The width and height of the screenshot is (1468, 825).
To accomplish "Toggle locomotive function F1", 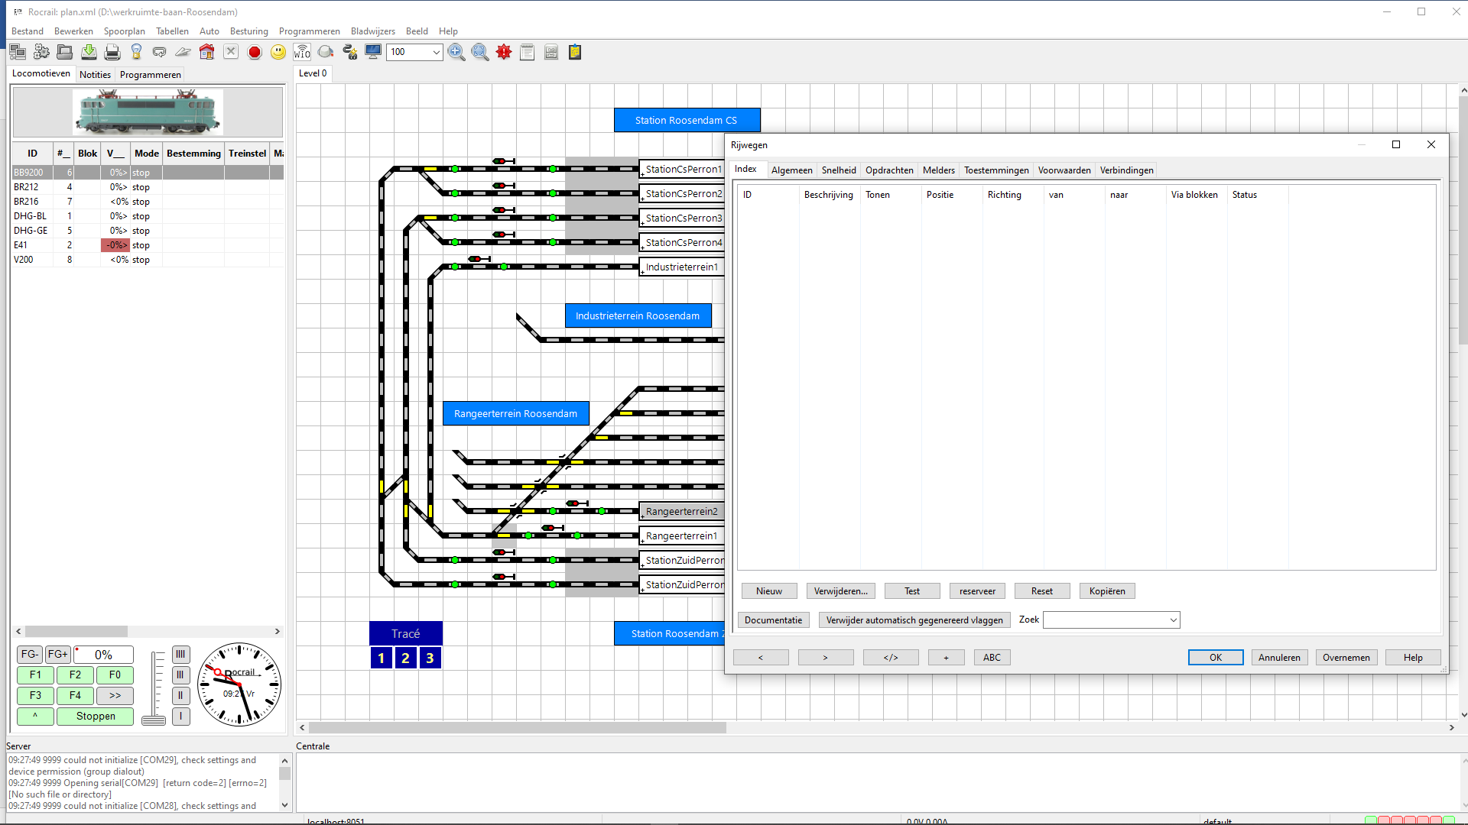I will [35, 675].
